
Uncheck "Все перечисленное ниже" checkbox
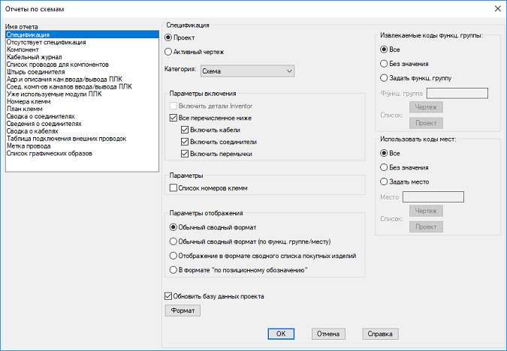174,118
